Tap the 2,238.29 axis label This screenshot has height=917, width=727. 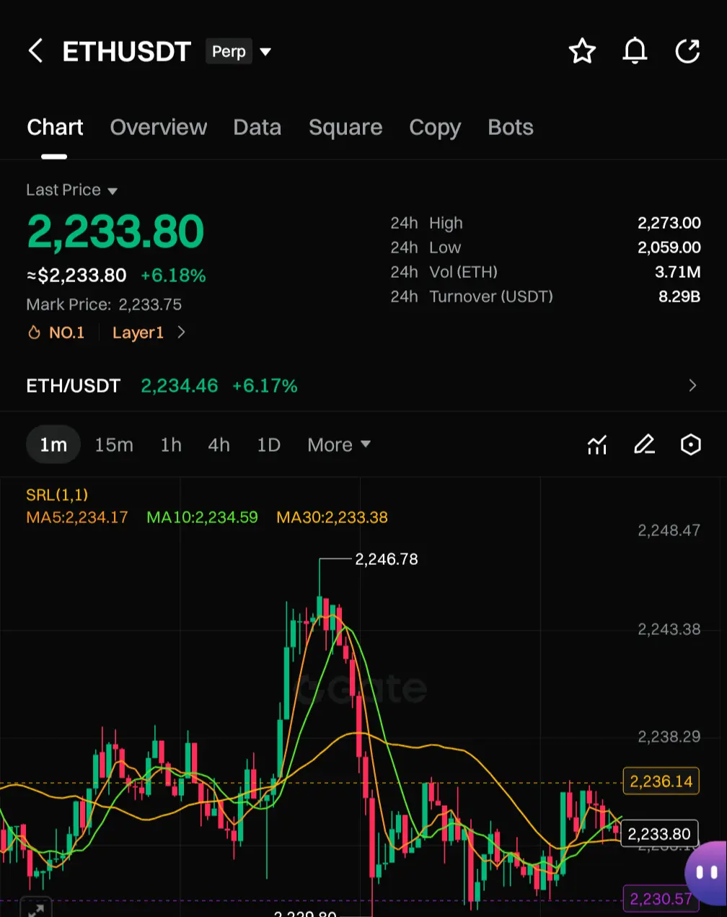(x=669, y=737)
